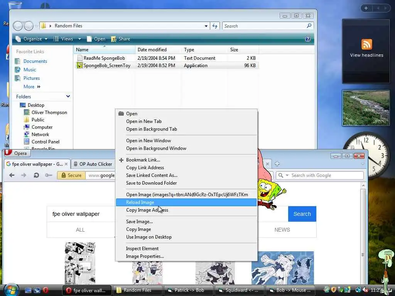This screenshot has width=395, height=296.
Task: Click the Explorer forward arrow button
Action: pyautogui.click(x=29, y=26)
